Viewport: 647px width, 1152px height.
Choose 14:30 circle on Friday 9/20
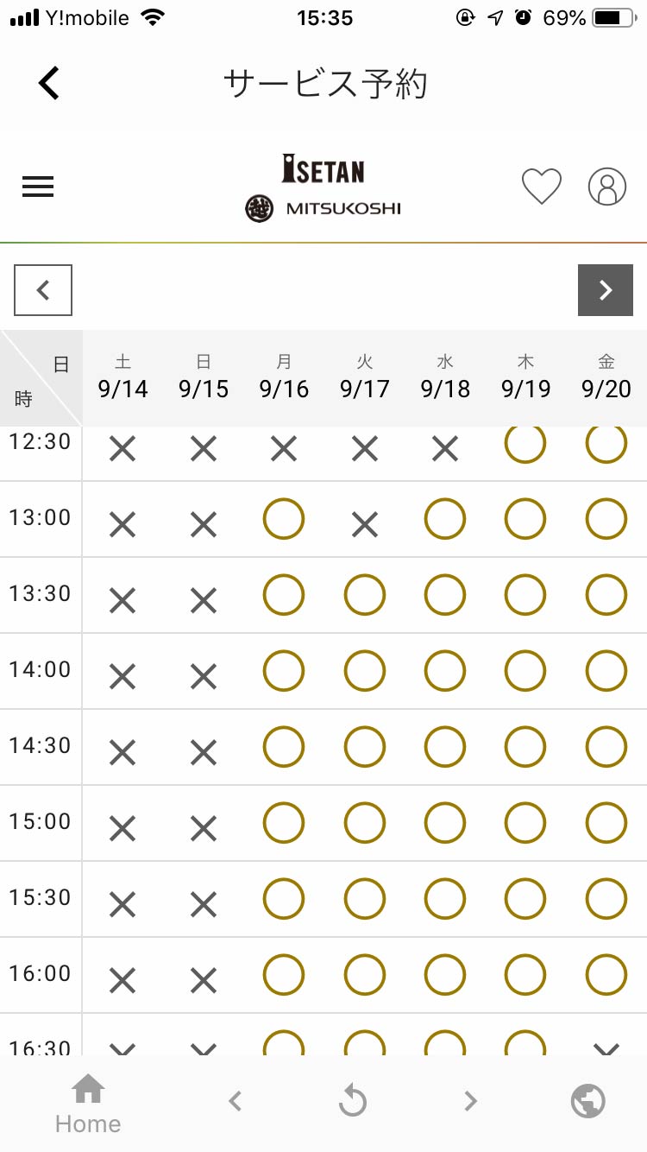tap(606, 747)
